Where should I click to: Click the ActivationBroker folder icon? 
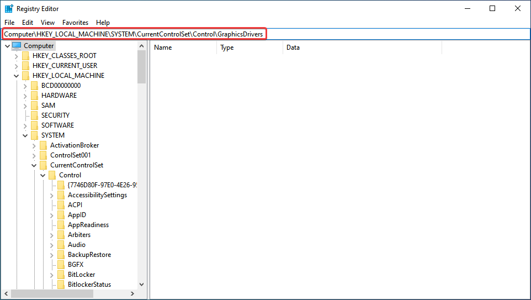point(44,145)
